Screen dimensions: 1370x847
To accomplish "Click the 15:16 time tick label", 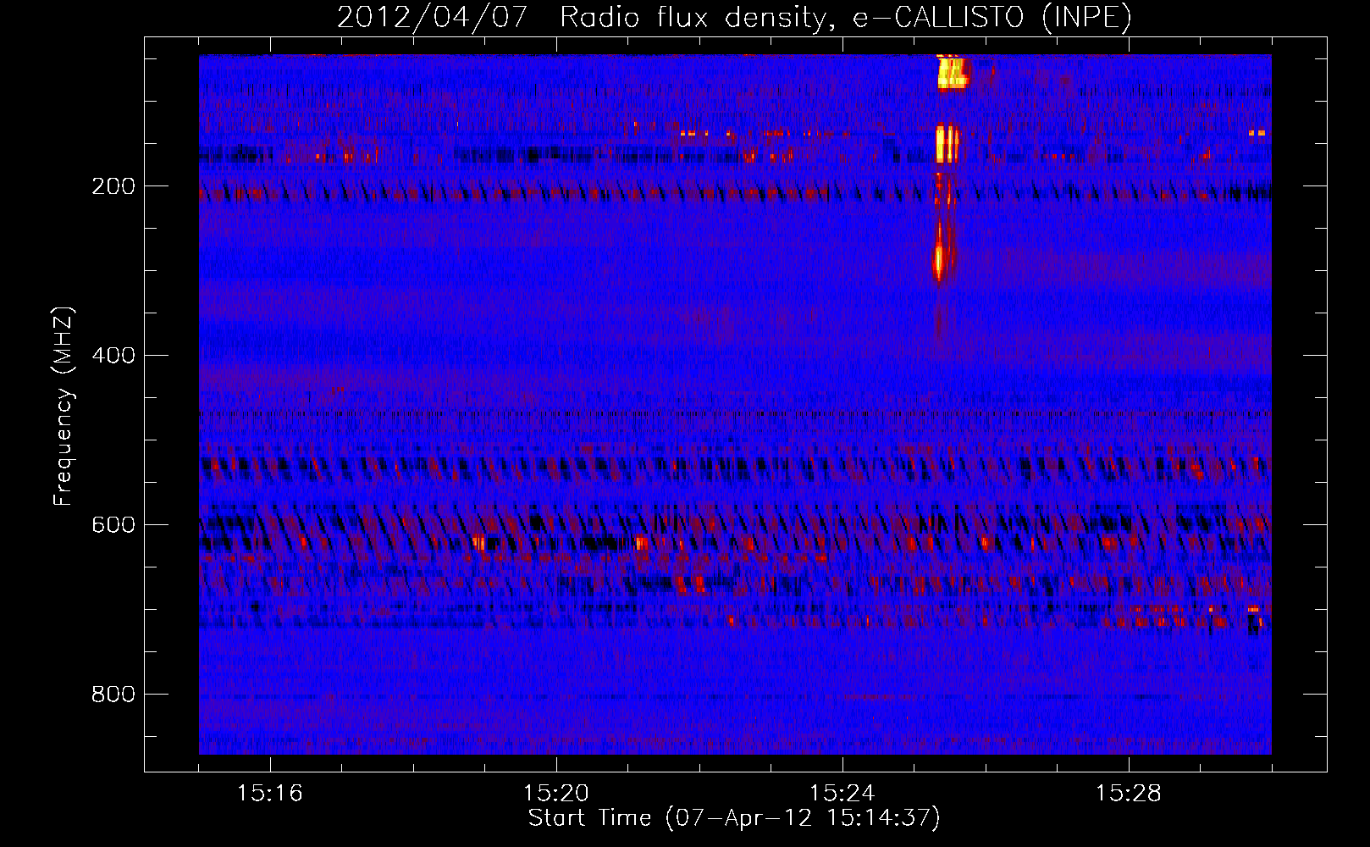I will point(270,794).
